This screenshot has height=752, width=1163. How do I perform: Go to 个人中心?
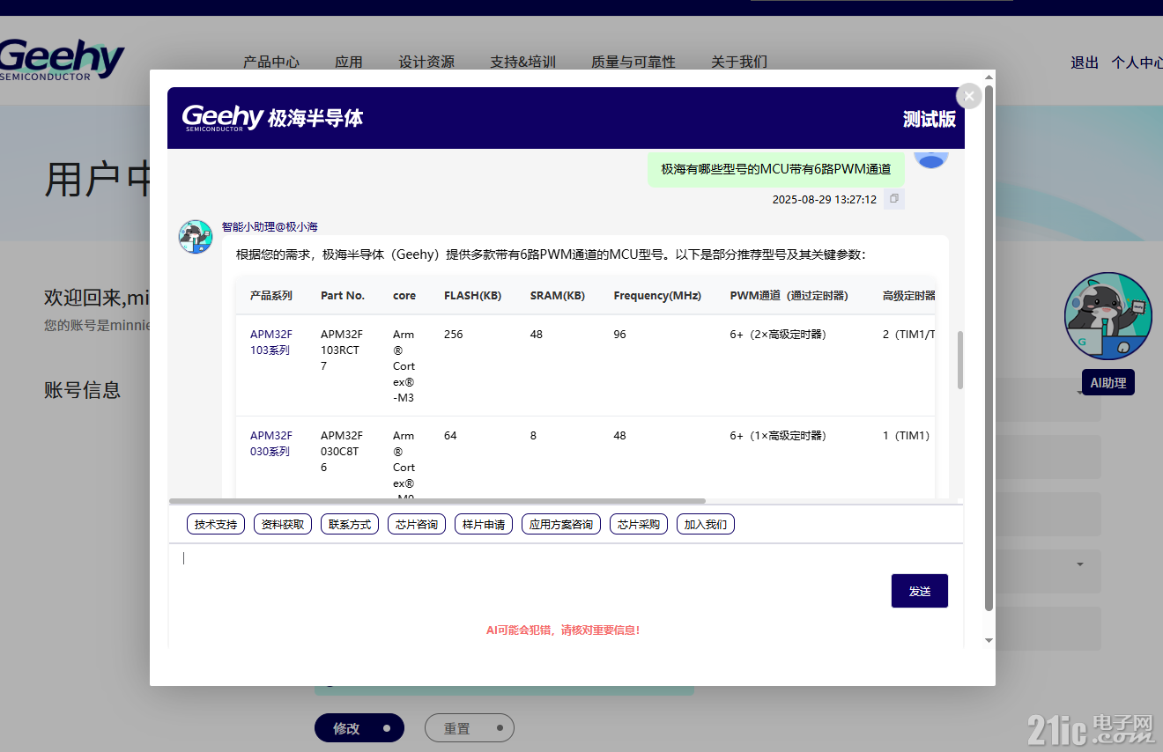1137,63
